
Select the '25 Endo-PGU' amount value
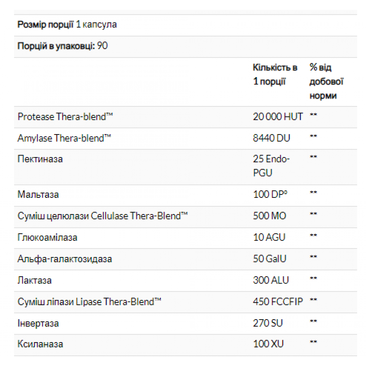pos(271,166)
